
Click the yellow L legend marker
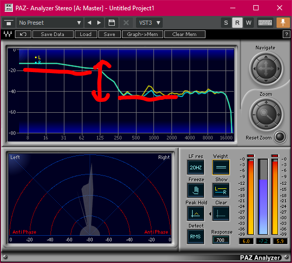[x=36, y=57]
